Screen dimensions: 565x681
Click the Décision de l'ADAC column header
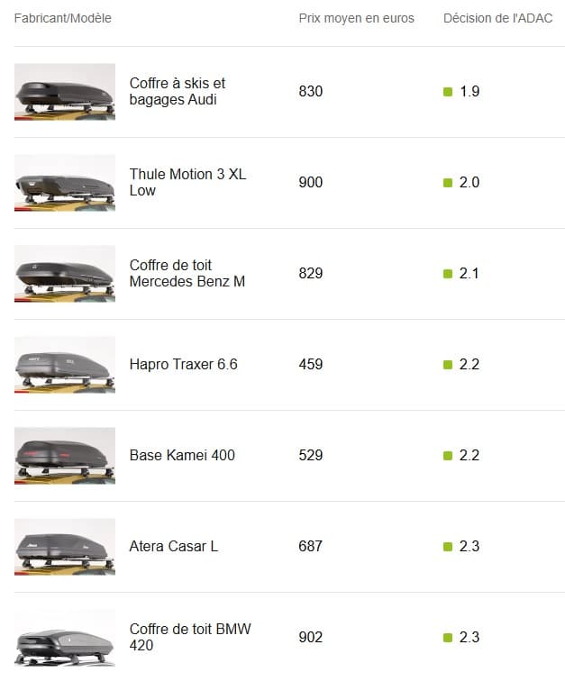497,18
